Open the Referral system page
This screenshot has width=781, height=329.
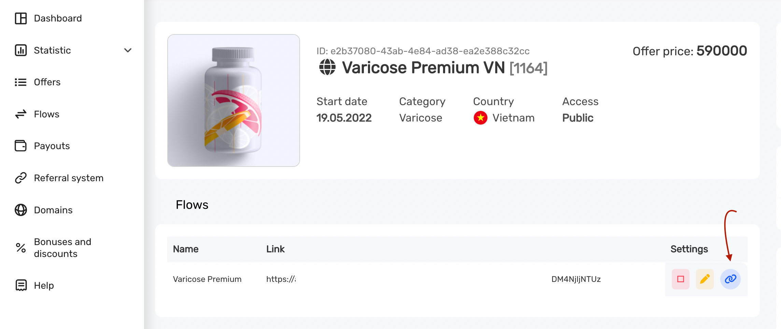click(68, 178)
